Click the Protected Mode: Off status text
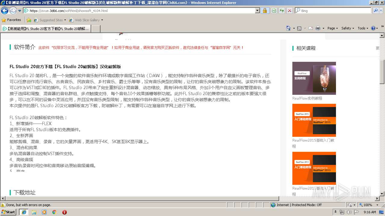The image size is (385, 216). pyautogui.click(x=306, y=205)
